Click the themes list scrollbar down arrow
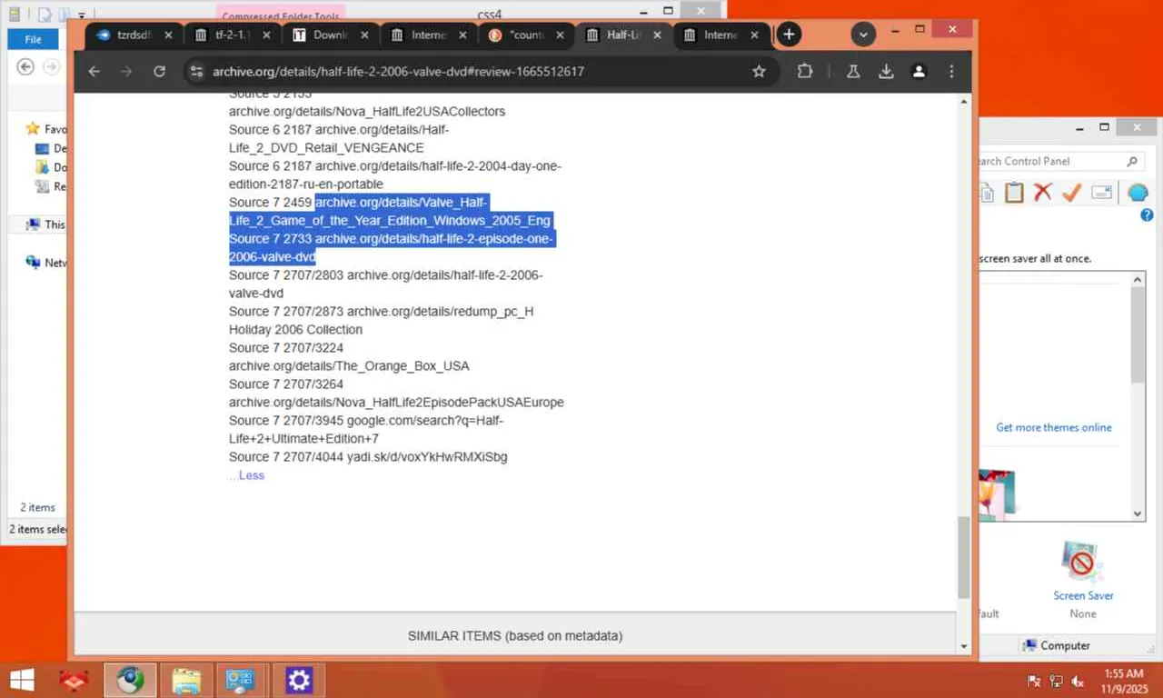 (x=1138, y=514)
